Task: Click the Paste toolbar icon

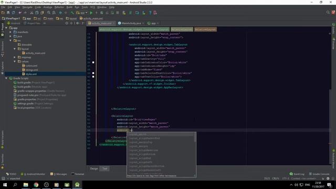Action: [x=42, y=13]
